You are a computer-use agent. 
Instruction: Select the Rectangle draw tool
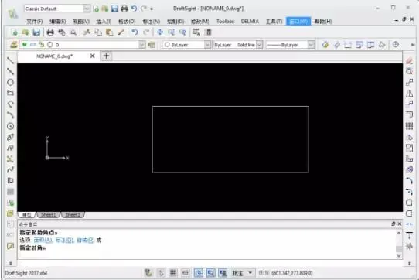pos(10,93)
